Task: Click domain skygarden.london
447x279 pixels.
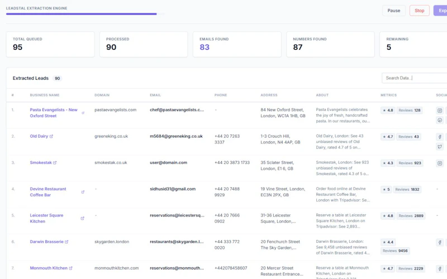Action: [x=112, y=242]
